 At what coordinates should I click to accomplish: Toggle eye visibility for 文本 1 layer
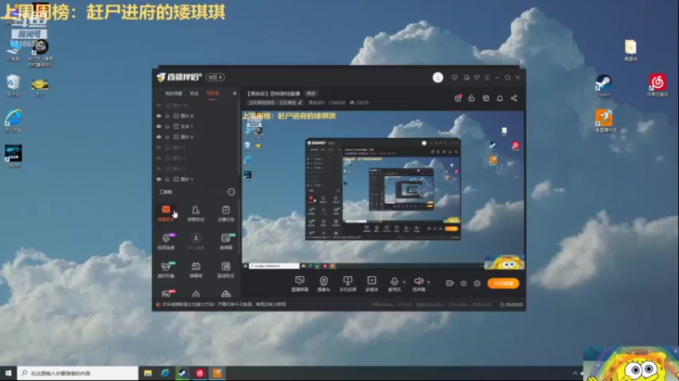point(159,126)
